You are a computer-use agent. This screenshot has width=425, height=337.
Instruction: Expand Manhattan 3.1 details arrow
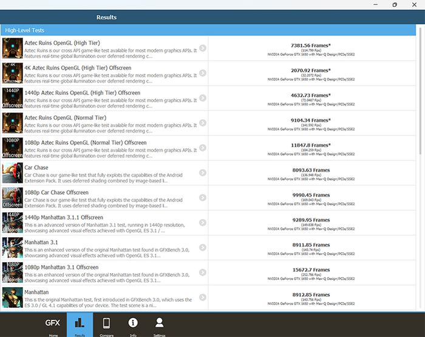tap(202, 248)
